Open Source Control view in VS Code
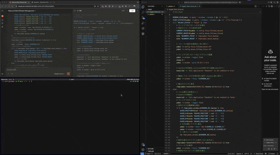Image resolution: width=280 pixels, height=155 pixels. [x=143, y=18]
